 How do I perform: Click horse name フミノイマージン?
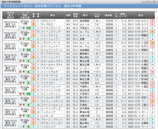click(51, 94)
